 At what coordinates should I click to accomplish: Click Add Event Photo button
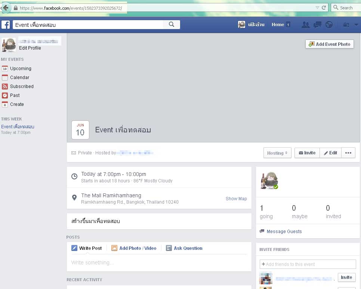330,44
